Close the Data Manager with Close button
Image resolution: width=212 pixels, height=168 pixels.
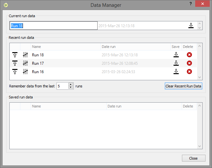(x=194, y=158)
